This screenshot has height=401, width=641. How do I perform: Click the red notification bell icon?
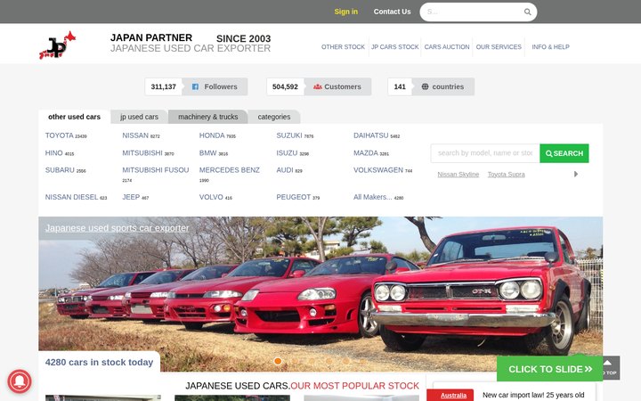(x=20, y=381)
